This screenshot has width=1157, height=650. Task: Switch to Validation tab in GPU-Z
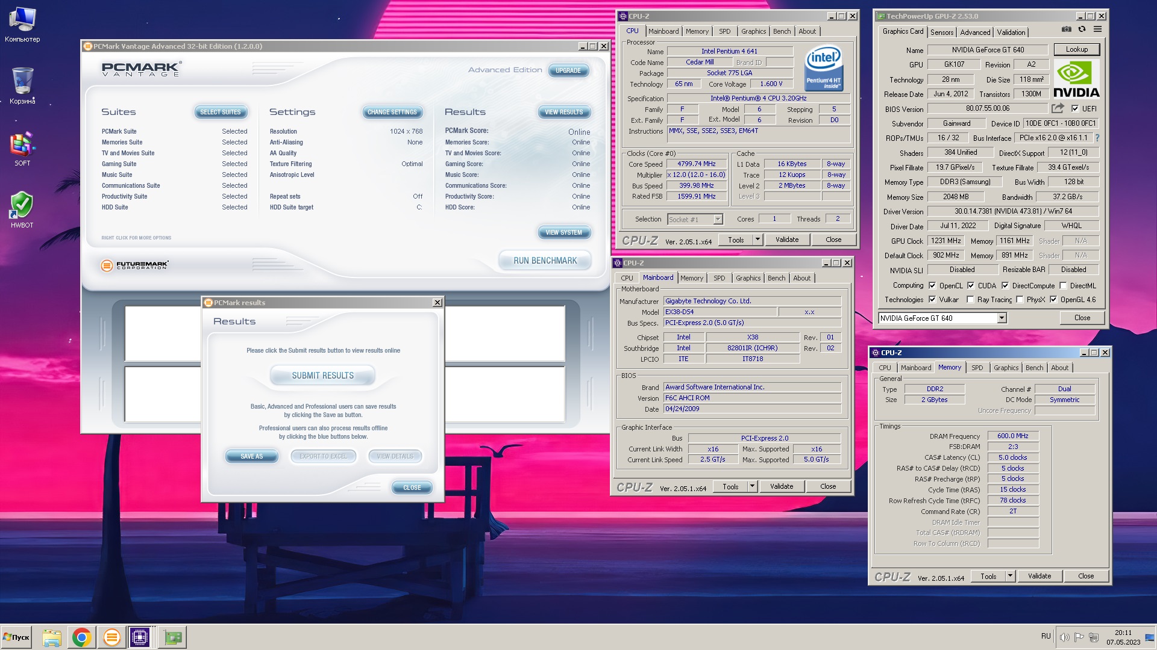pos(1011,32)
